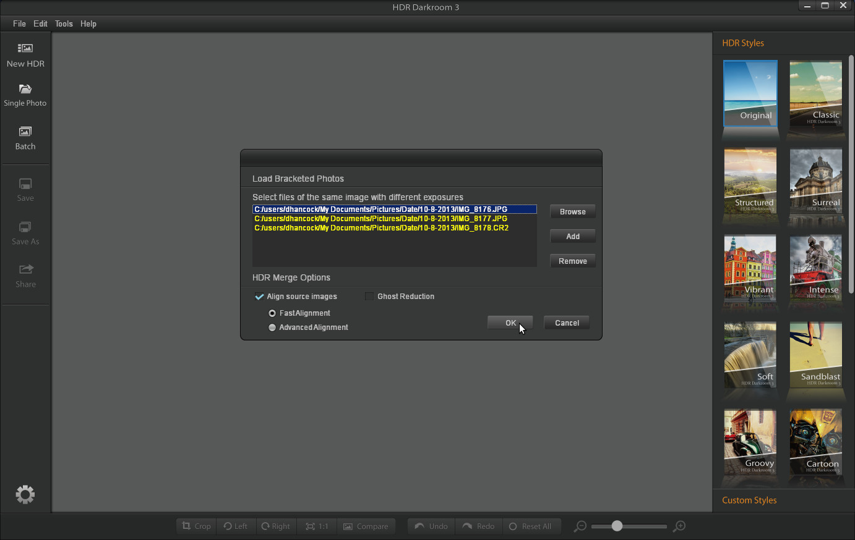This screenshot has width=855, height=540.
Task: Select FastAlignment radio button
Action: (x=272, y=313)
